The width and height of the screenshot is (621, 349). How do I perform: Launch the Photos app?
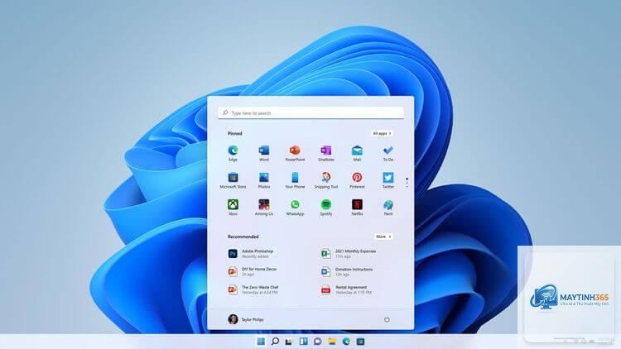(x=264, y=180)
